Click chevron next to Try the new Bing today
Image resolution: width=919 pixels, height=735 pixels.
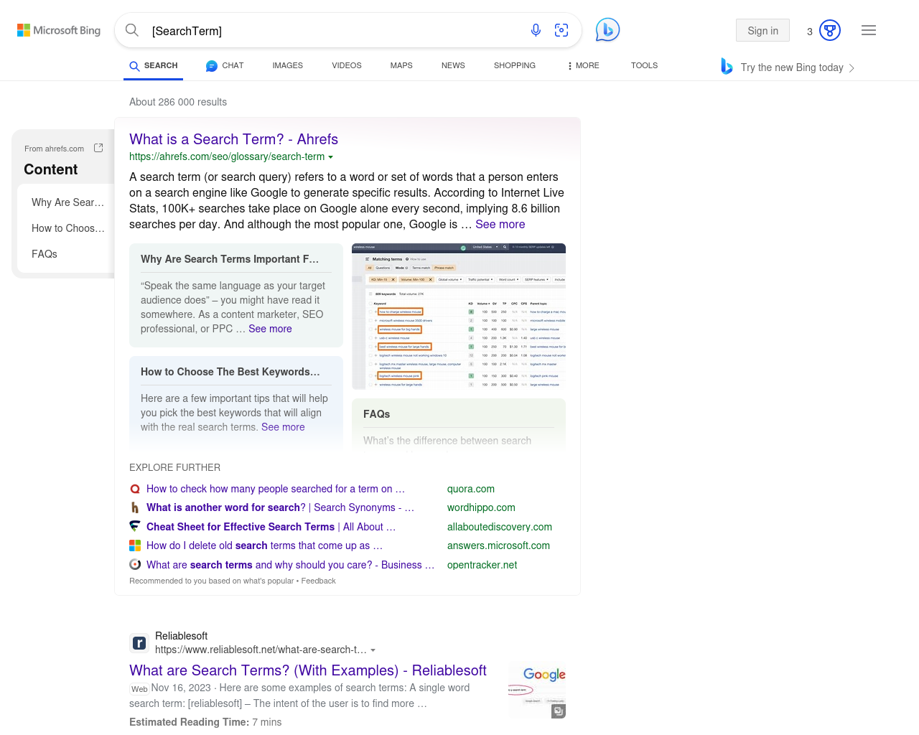tap(852, 68)
